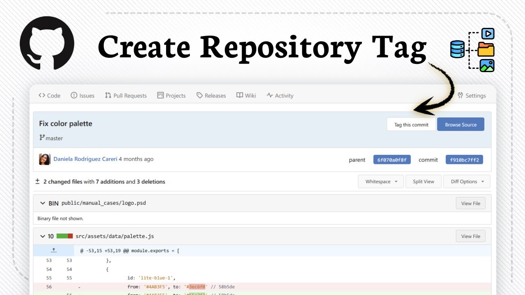Viewport: 525px width, 295px height.
Task: Switch to Split View
Action: [424, 182]
